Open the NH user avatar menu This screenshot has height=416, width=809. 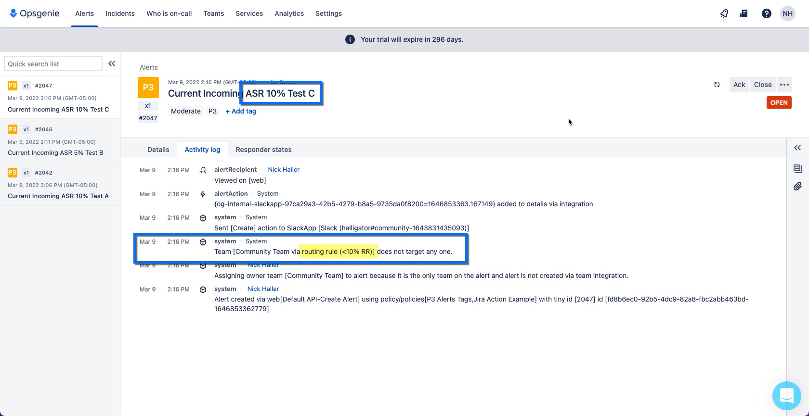tap(788, 13)
